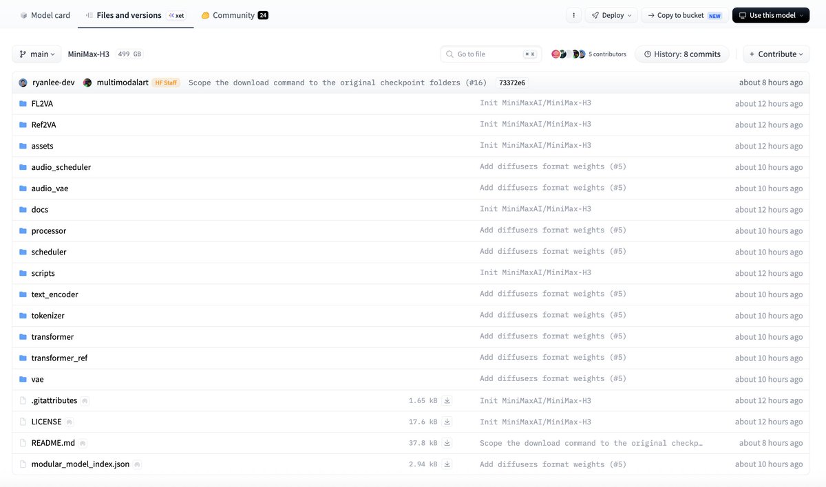
Task: Open the three-dot more options menu
Action: [573, 15]
